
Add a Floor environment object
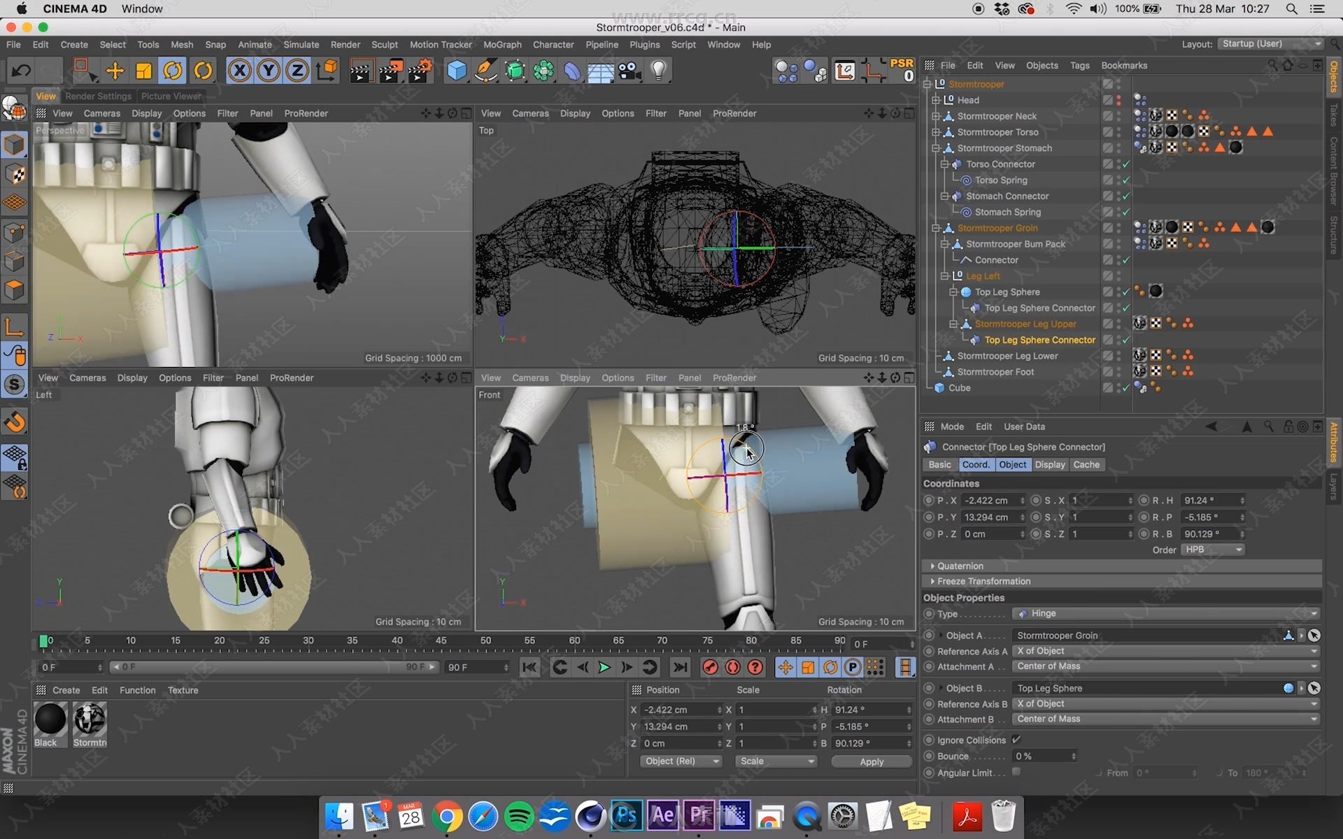coord(600,70)
